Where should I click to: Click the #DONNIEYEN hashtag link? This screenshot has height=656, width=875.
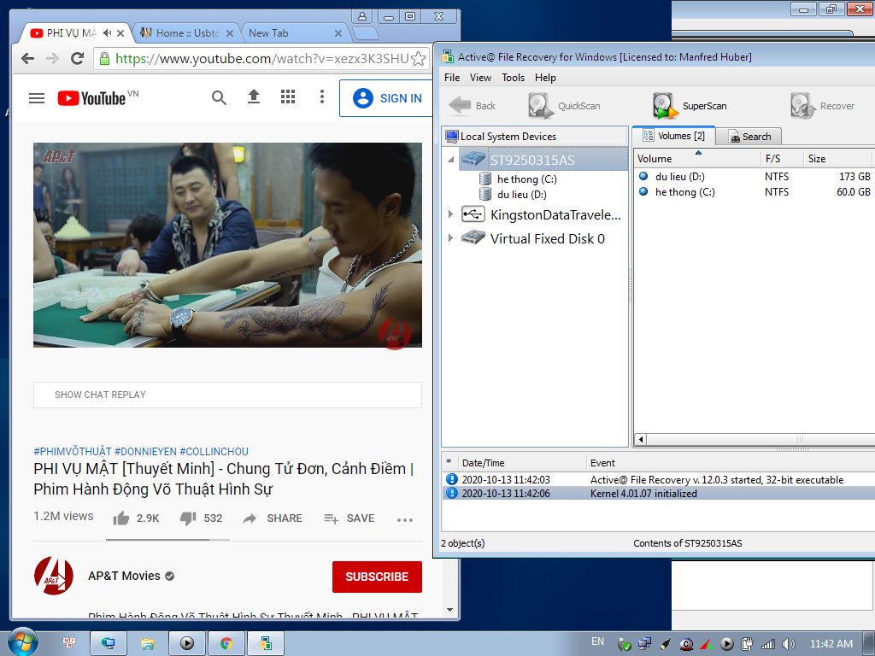coord(145,451)
